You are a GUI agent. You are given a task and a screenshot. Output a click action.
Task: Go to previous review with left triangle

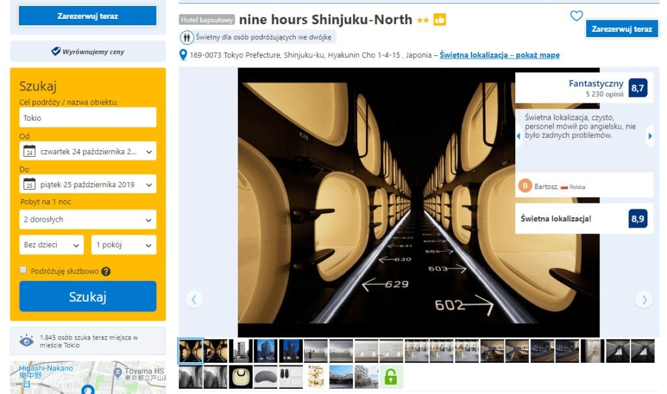tap(518, 137)
